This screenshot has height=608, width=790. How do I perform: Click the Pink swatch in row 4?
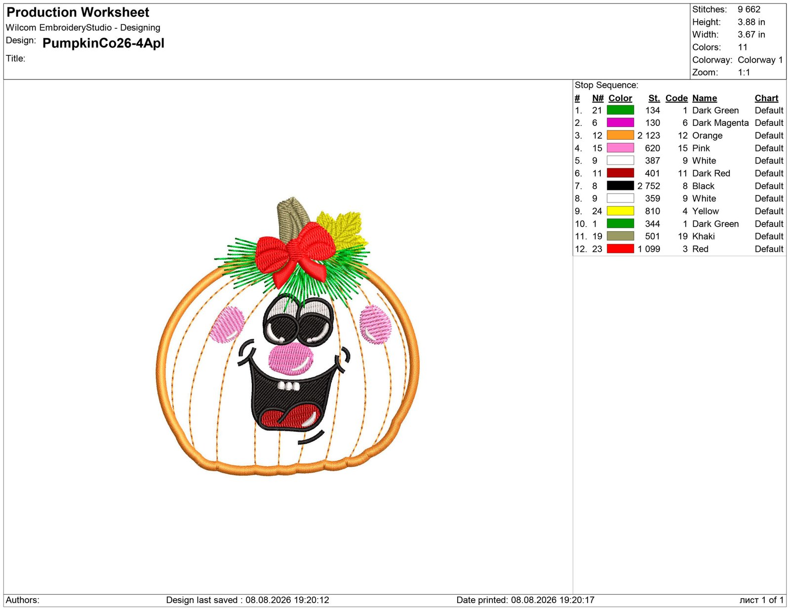pos(620,148)
